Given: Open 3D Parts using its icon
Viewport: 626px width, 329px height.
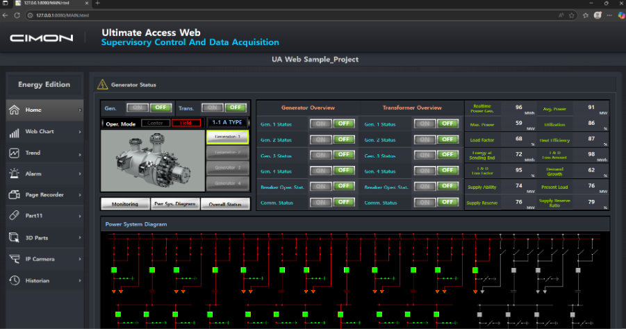Looking at the screenshot, I should (14, 237).
